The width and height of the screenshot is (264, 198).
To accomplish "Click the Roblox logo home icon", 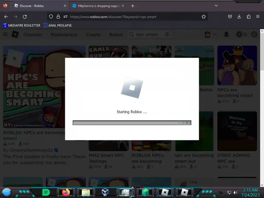I will point(15,34).
